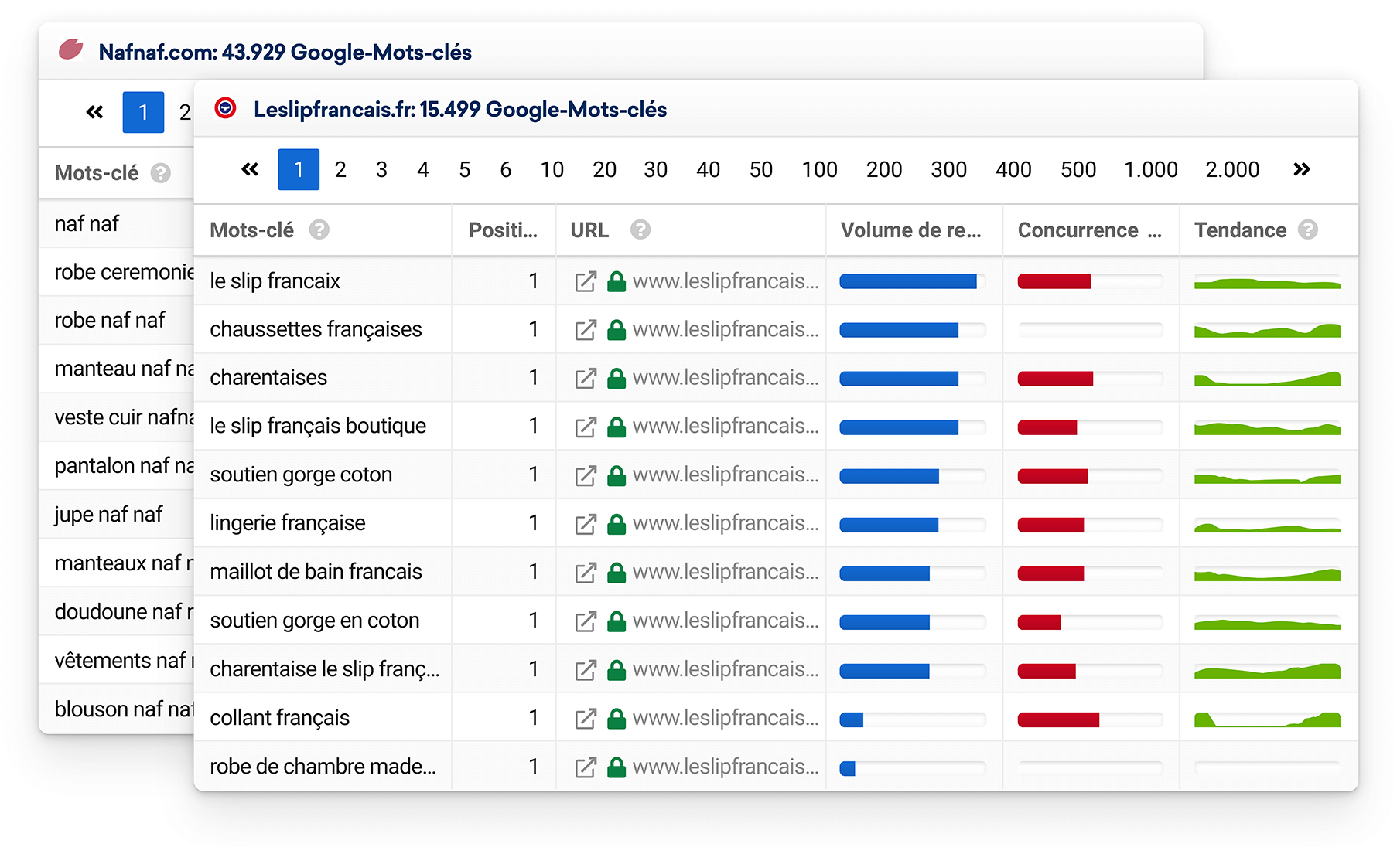Screen dimensions: 1397x847
Task: Open external link for 'soutien gorge coton' row
Action: (586, 475)
